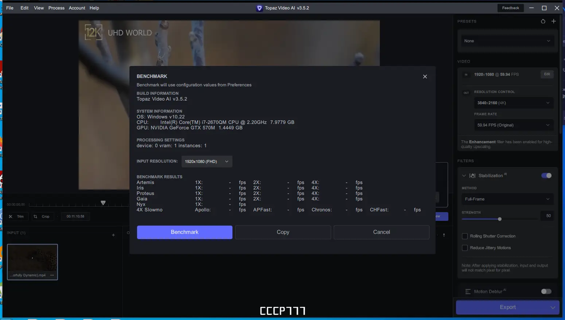Screen dimensions: 565x320
Task: Click the Trim scissors icon
Action: (11, 216)
